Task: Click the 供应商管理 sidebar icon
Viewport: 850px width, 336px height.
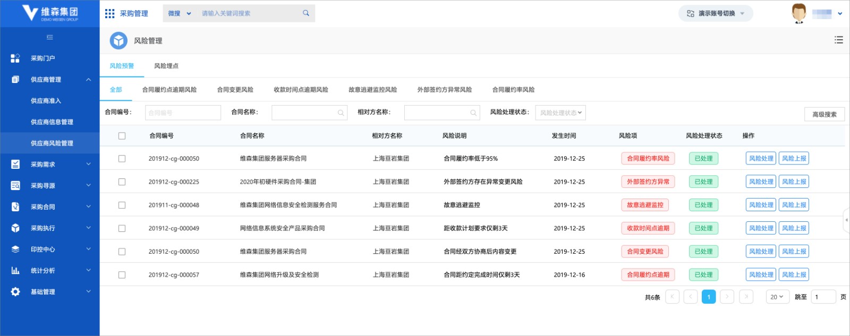Action: [15, 80]
